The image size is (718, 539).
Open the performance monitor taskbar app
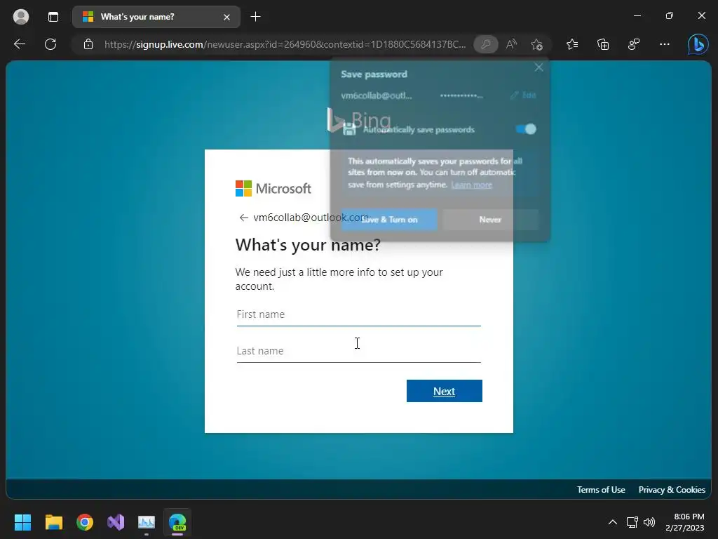(147, 522)
